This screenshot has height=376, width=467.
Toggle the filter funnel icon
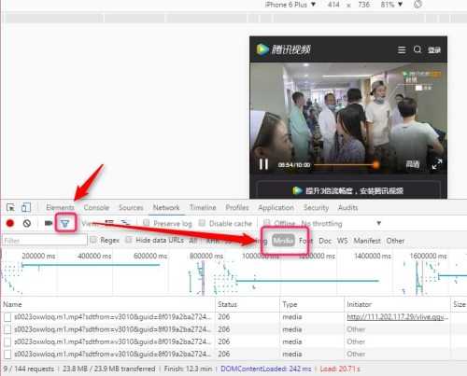(x=65, y=223)
